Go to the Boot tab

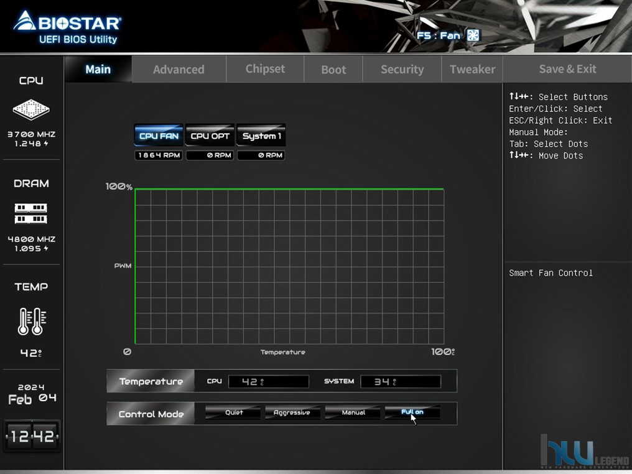(x=333, y=69)
